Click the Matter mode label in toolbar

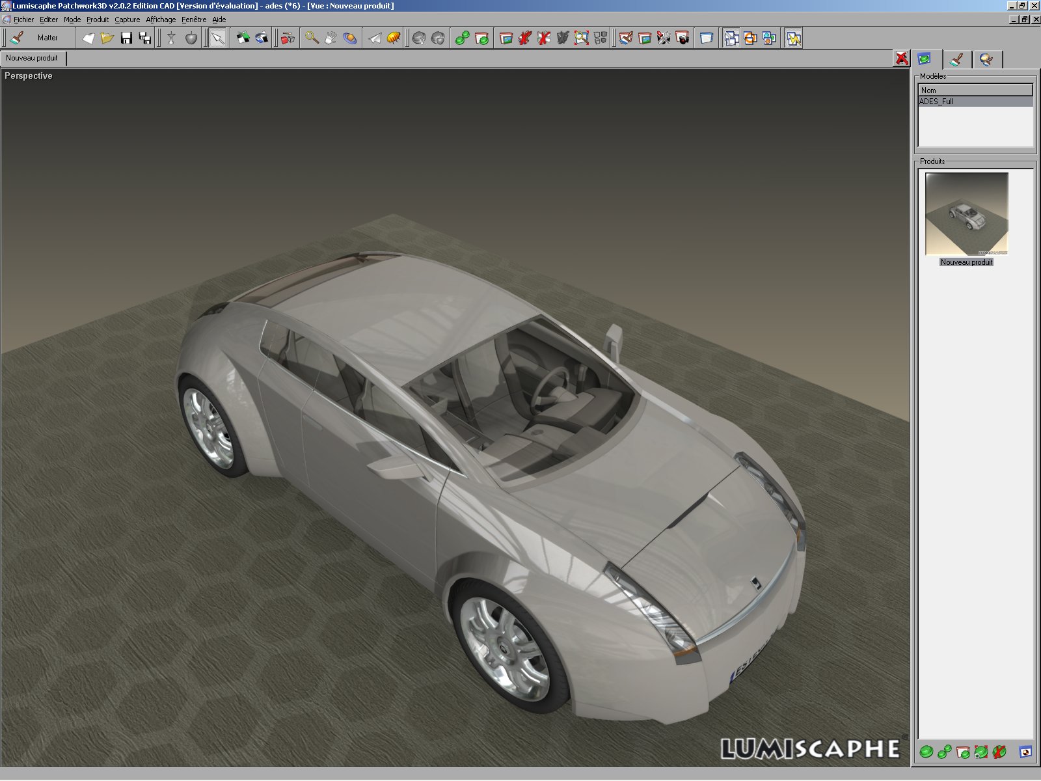(x=47, y=38)
